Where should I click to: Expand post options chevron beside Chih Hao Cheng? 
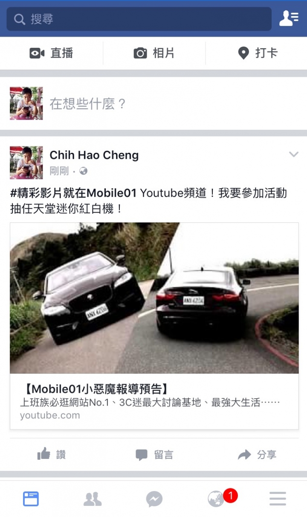click(x=294, y=155)
